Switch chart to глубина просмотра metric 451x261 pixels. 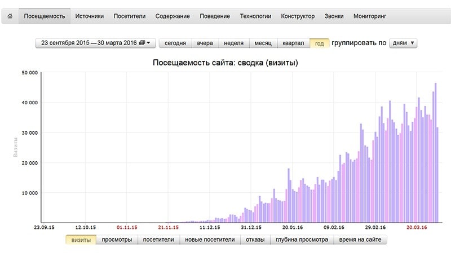[302, 240]
